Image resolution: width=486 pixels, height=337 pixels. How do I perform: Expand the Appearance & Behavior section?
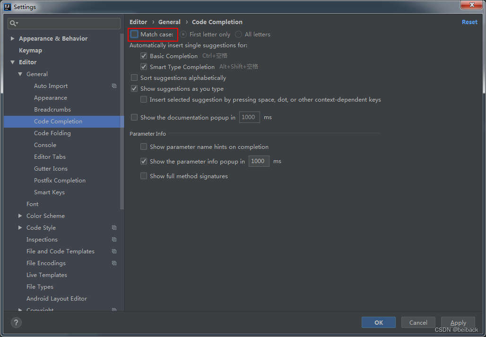tap(12, 39)
